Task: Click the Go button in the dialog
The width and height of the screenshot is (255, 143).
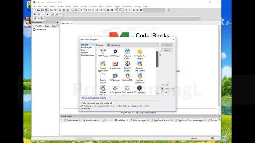Action: point(167,45)
